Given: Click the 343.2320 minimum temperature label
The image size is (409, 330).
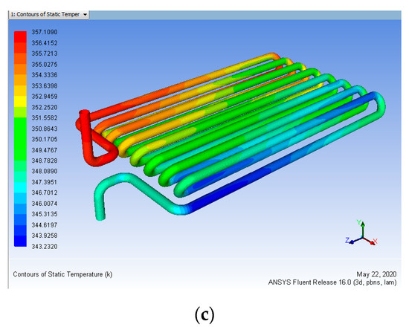Looking at the screenshot, I should 45,246.
